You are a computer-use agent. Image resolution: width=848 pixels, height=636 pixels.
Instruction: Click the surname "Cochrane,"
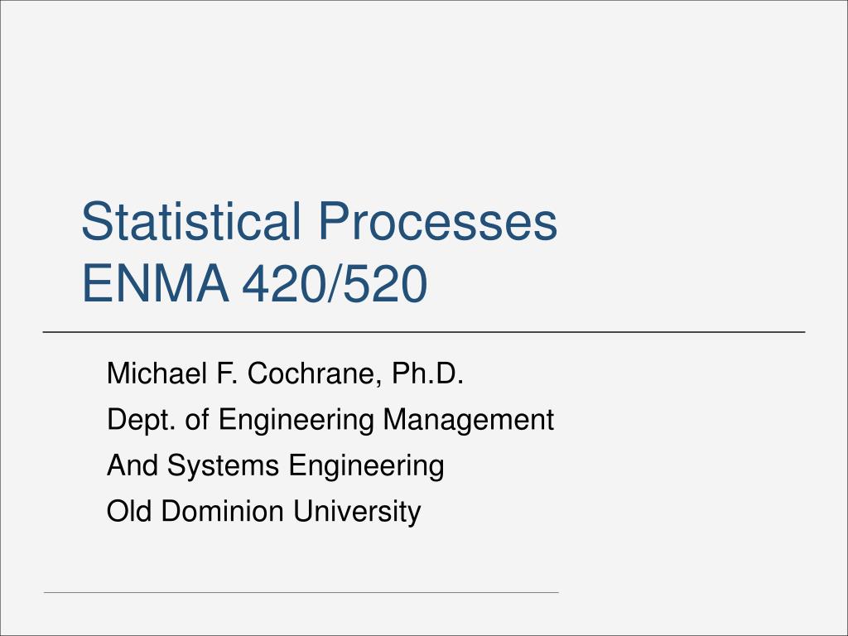pos(314,374)
